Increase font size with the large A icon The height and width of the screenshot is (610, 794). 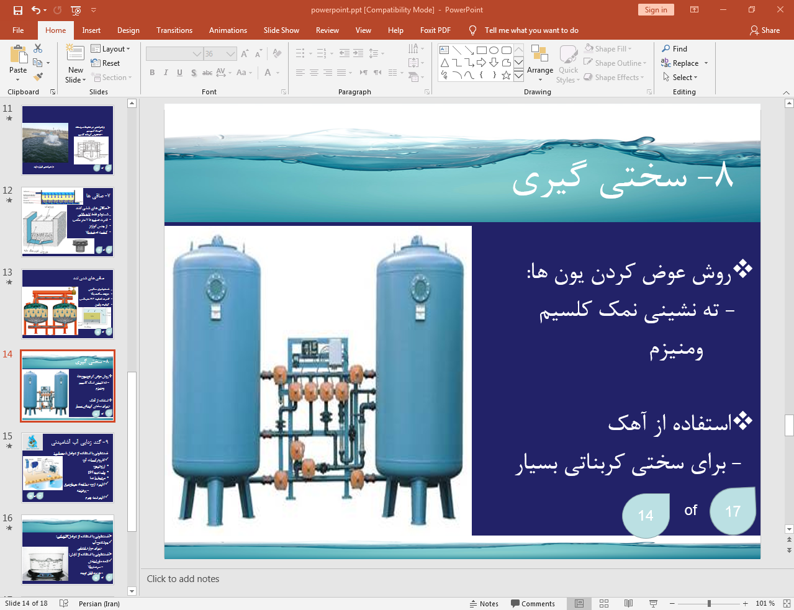[245, 54]
